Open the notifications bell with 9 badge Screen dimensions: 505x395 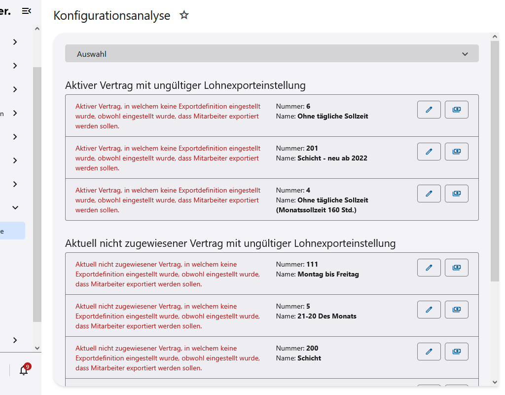(24, 370)
